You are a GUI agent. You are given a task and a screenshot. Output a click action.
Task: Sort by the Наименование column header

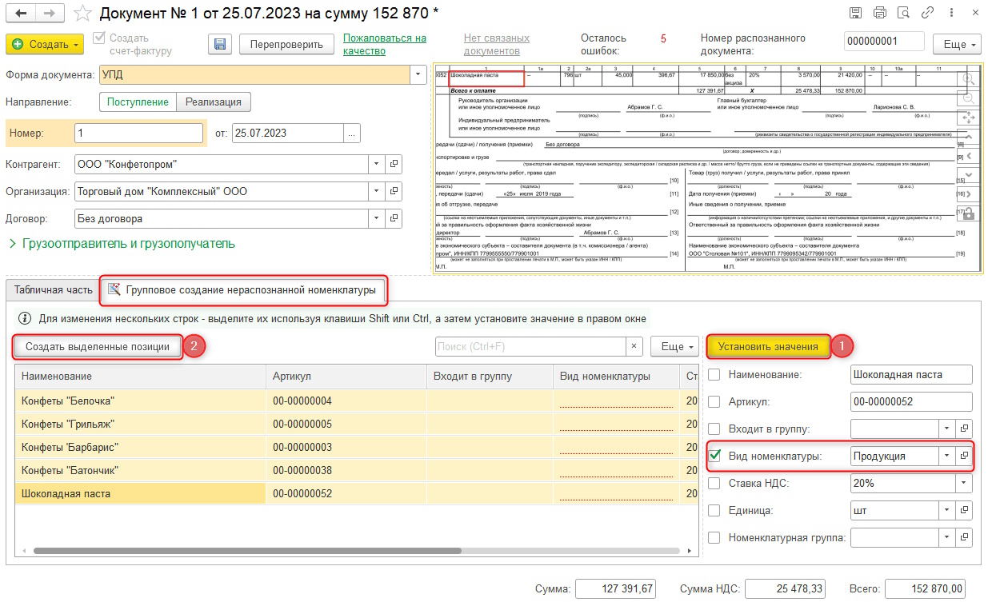(x=140, y=376)
